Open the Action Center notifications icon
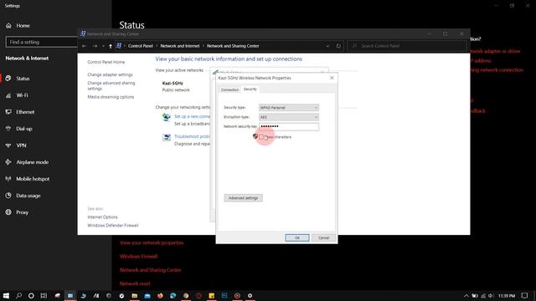Image resolution: width=536 pixels, height=301 pixels. (525, 295)
